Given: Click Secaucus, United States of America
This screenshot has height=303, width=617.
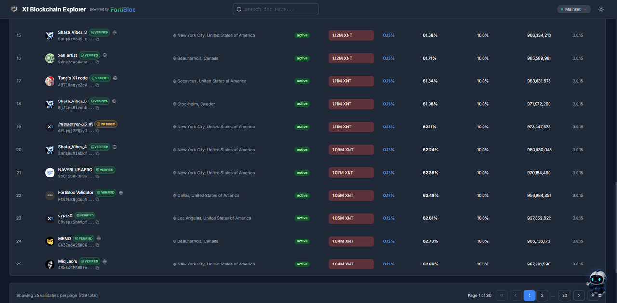Looking at the screenshot, I should point(212,81).
